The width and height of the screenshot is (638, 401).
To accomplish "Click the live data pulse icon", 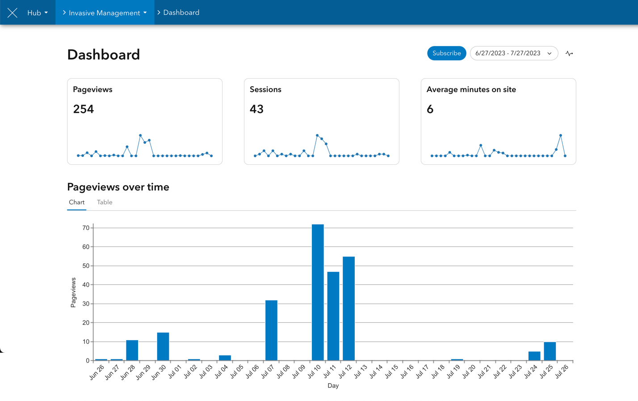I will tap(570, 53).
